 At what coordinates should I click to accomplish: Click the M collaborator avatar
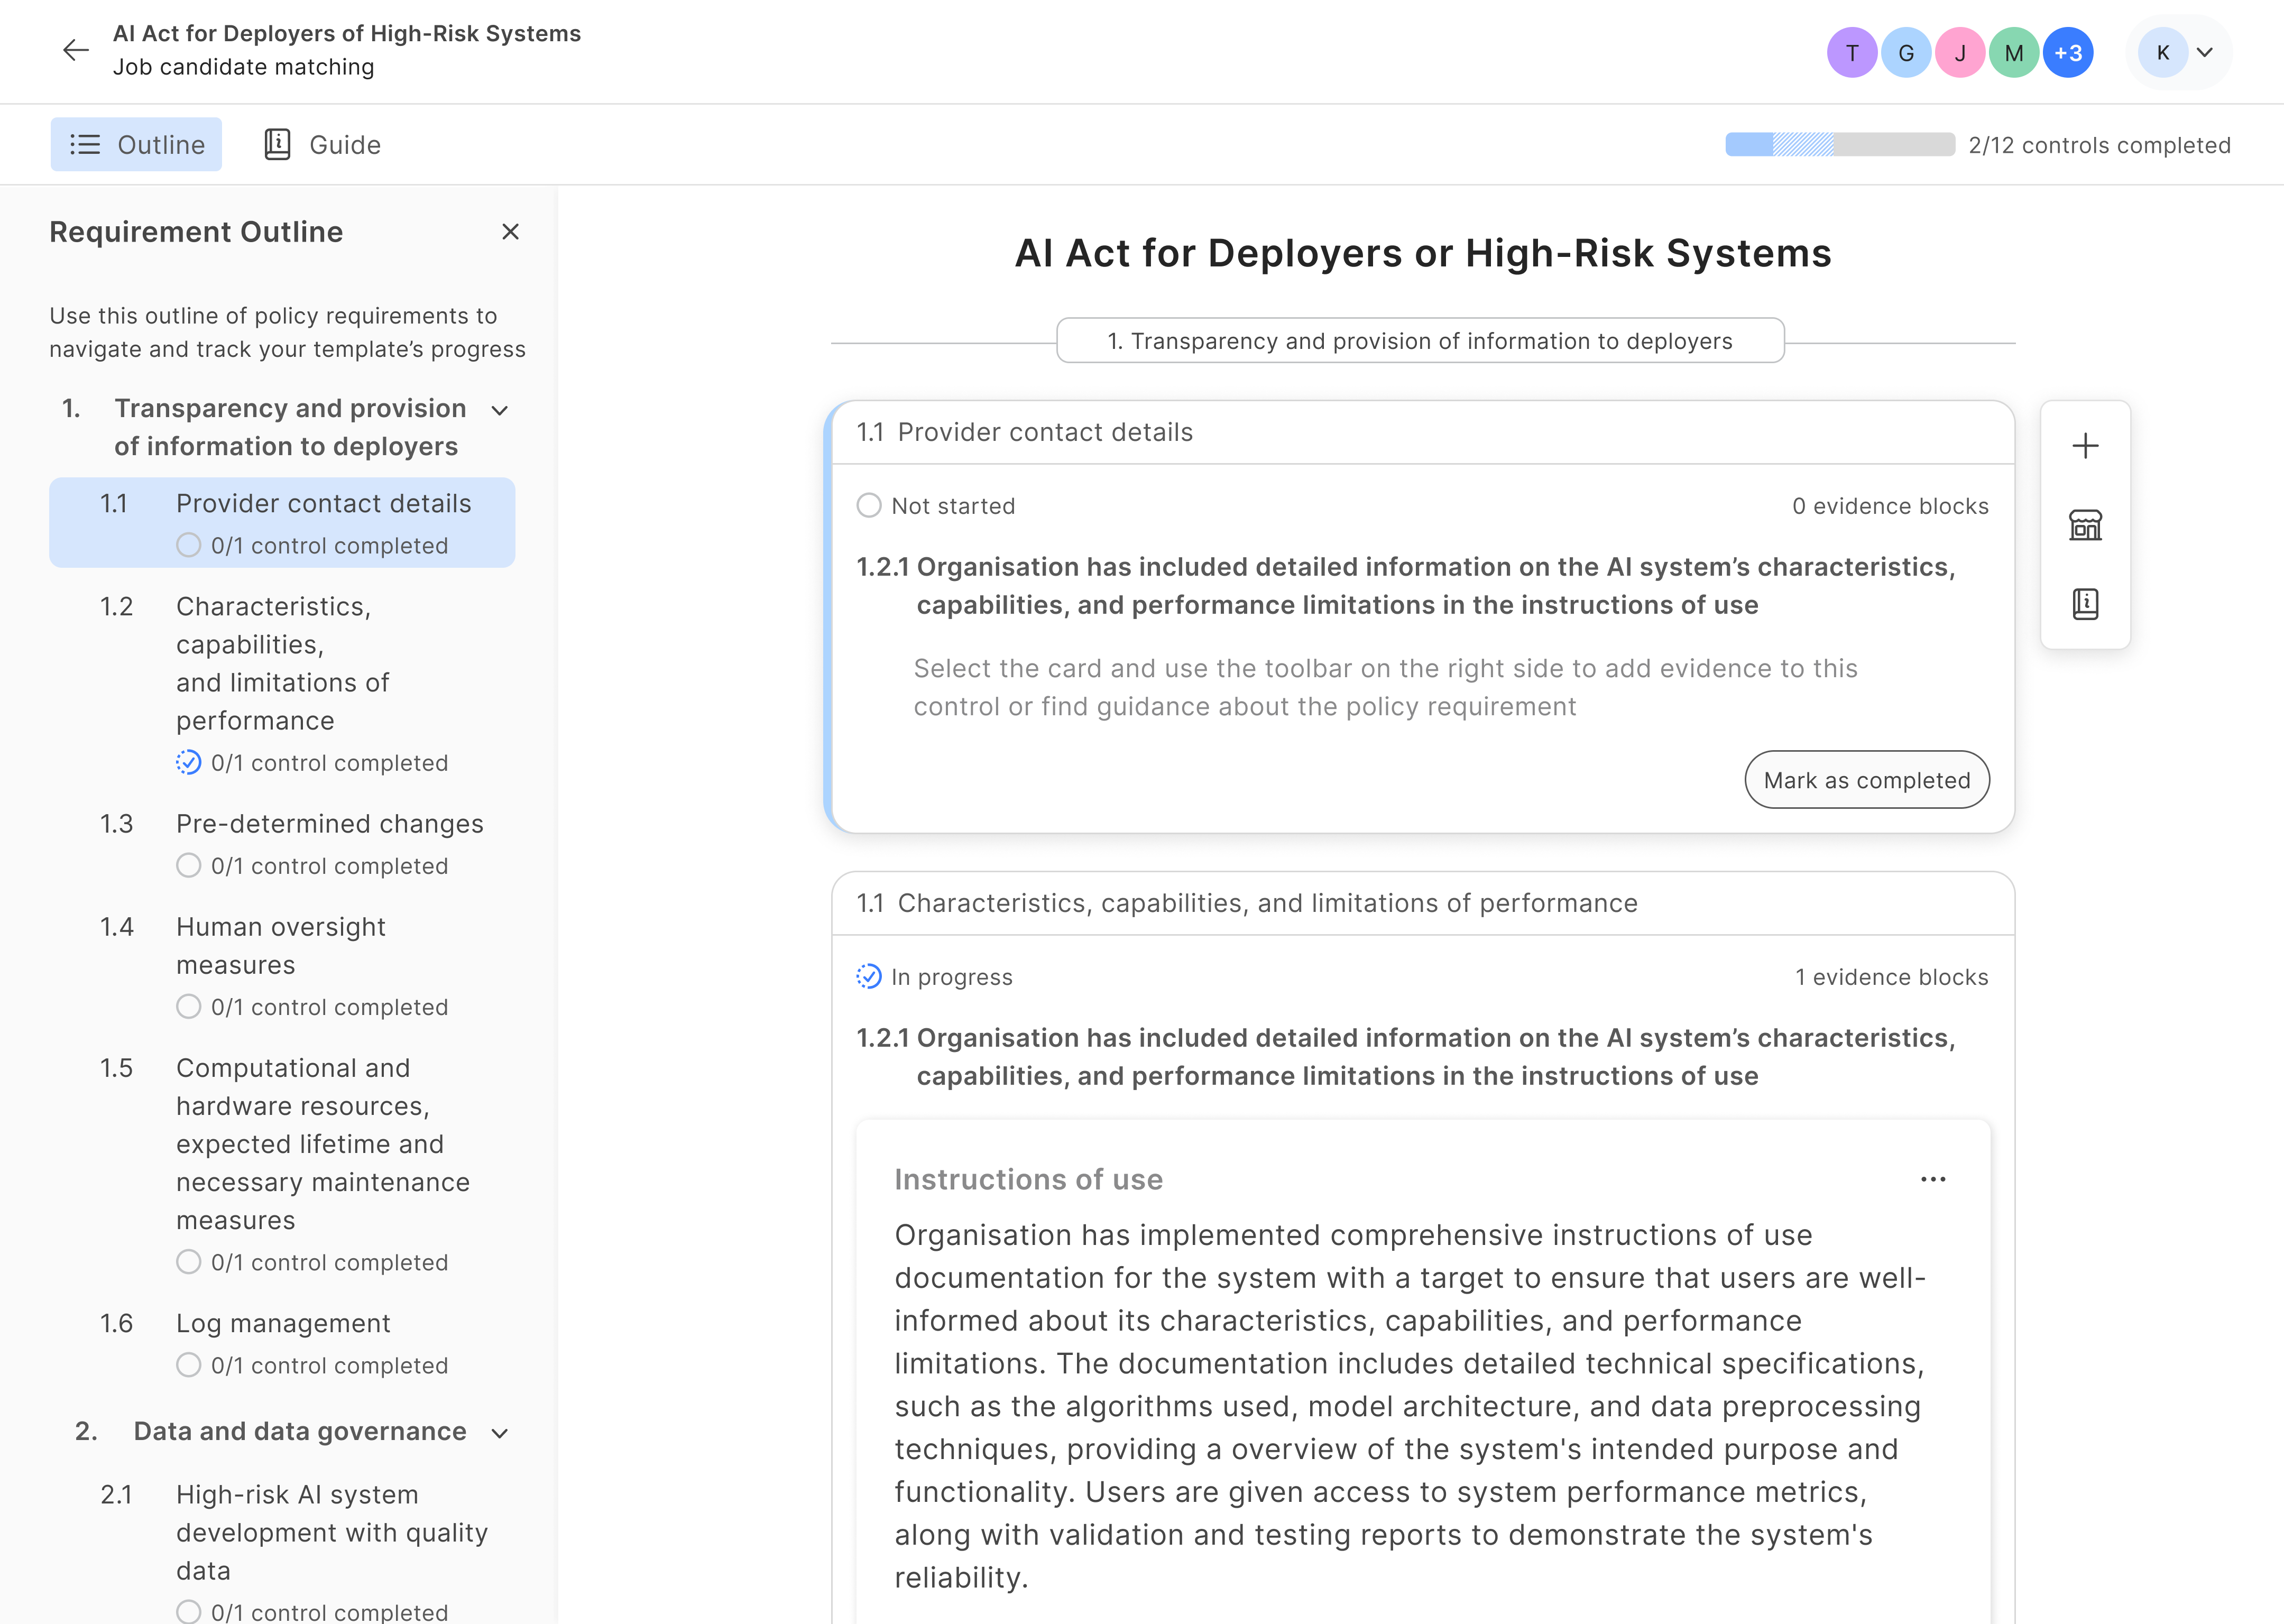[x=2014, y=52]
